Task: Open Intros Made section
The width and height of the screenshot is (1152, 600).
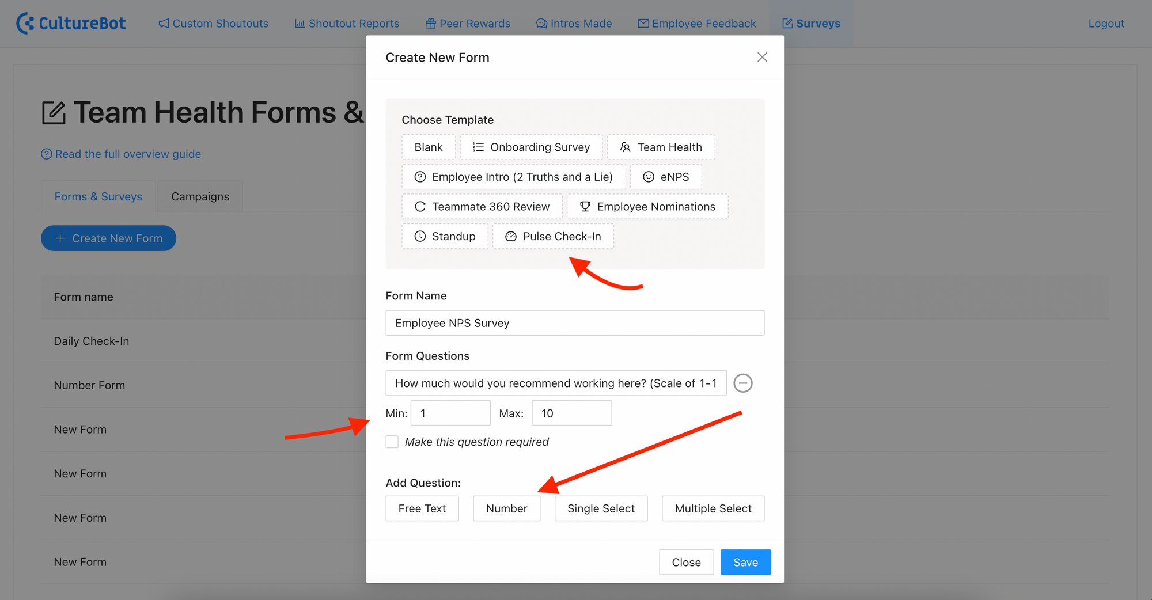Action: [x=574, y=24]
